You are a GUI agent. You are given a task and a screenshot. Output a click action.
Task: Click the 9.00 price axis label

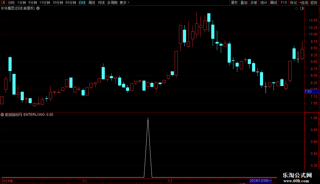point(314,62)
